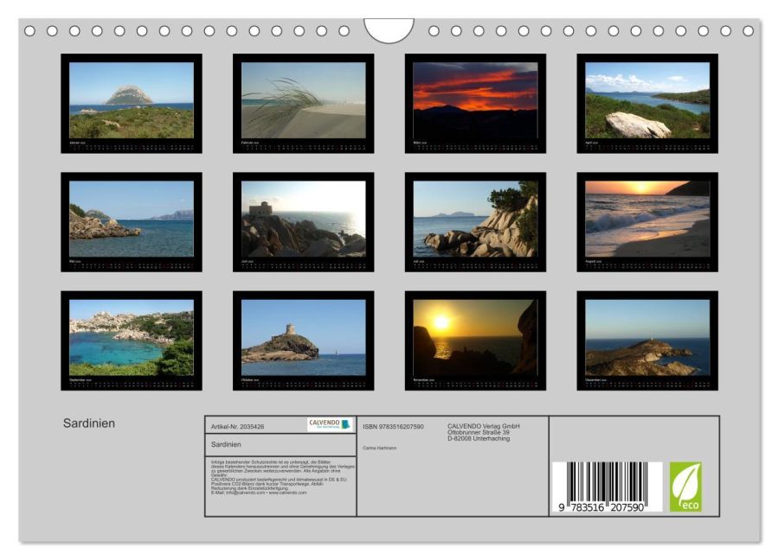The width and height of the screenshot is (778, 560).
Task: Click the Sardinien label inside the info box
Action: 226,444
